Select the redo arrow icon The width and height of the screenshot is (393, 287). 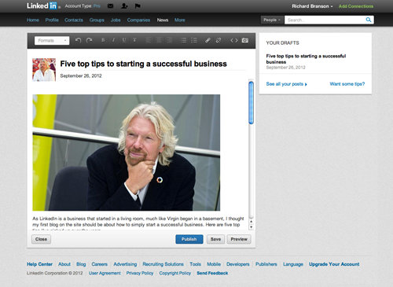[x=89, y=40]
